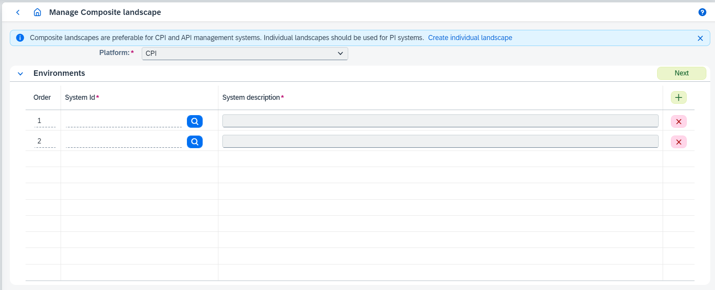Click the System Id column header
Image resolution: width=715 pixels, height=290 pixels.
82,97
